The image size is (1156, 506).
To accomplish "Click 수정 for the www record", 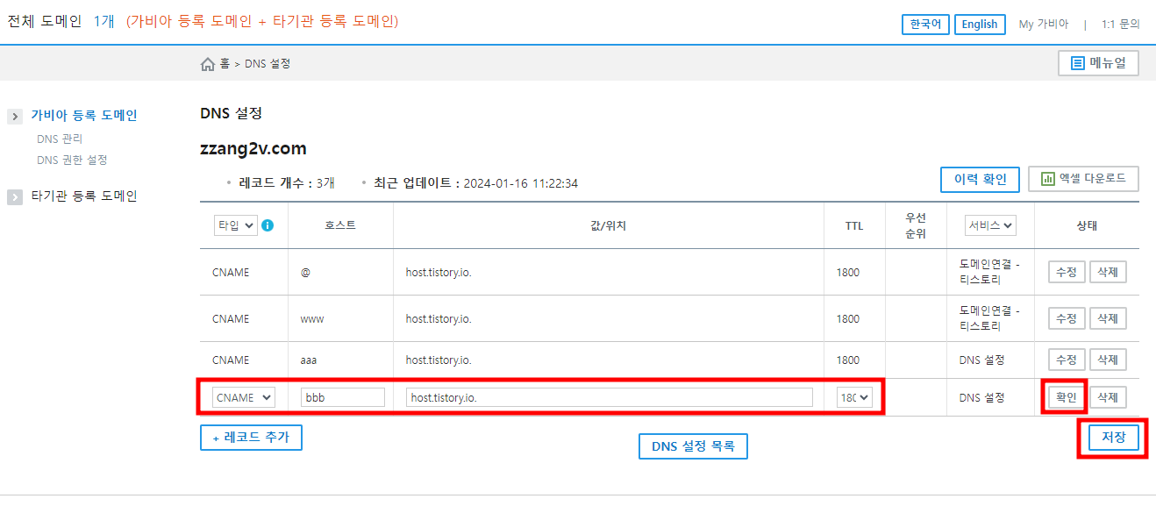I will tap(1067, 318).
